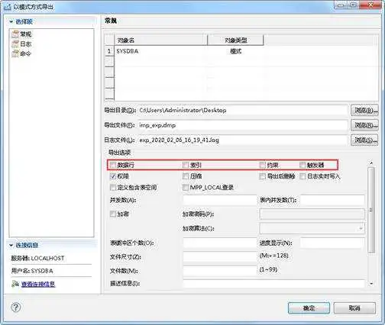This screenshot has height=325, width=385.
Task: Enable the 数据行 checkbox
Action: [x=113, y=165]
